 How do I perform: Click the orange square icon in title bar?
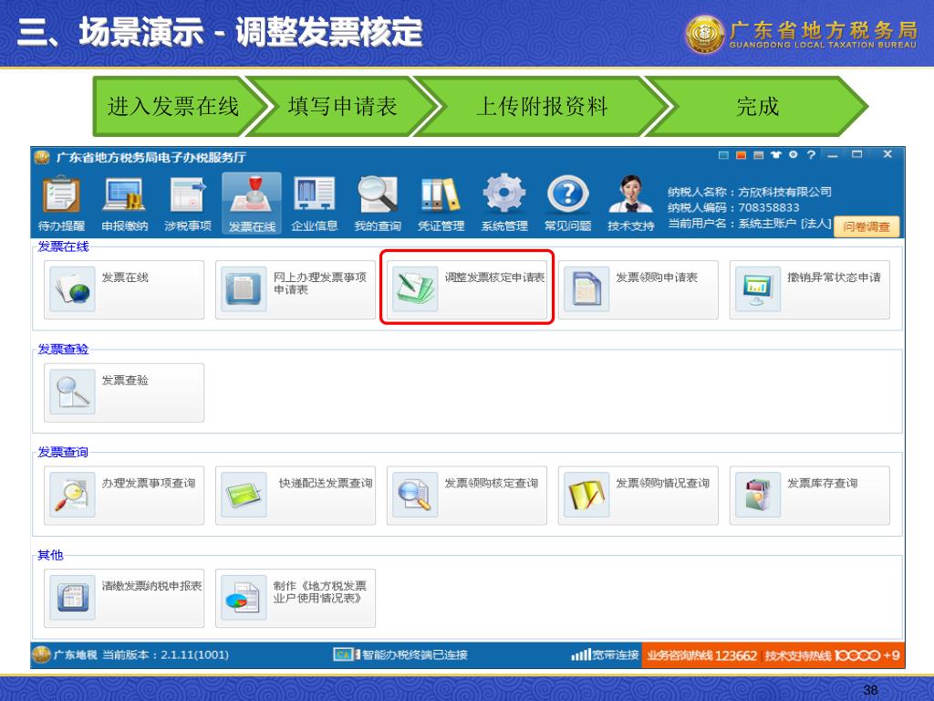741,155
